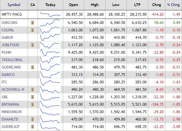
Task: Click the JUBLFOOD corporate action icon
Action: pyautogui.click(x=32, y=45)
